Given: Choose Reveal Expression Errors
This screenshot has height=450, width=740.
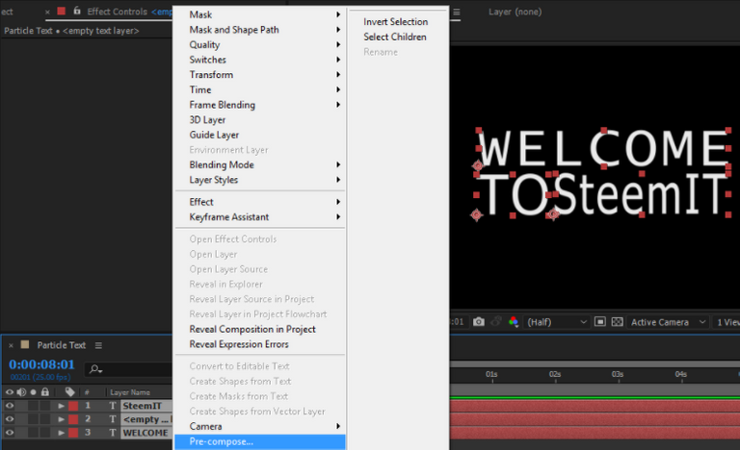Looking at the screenshot, I should (260, 344).
